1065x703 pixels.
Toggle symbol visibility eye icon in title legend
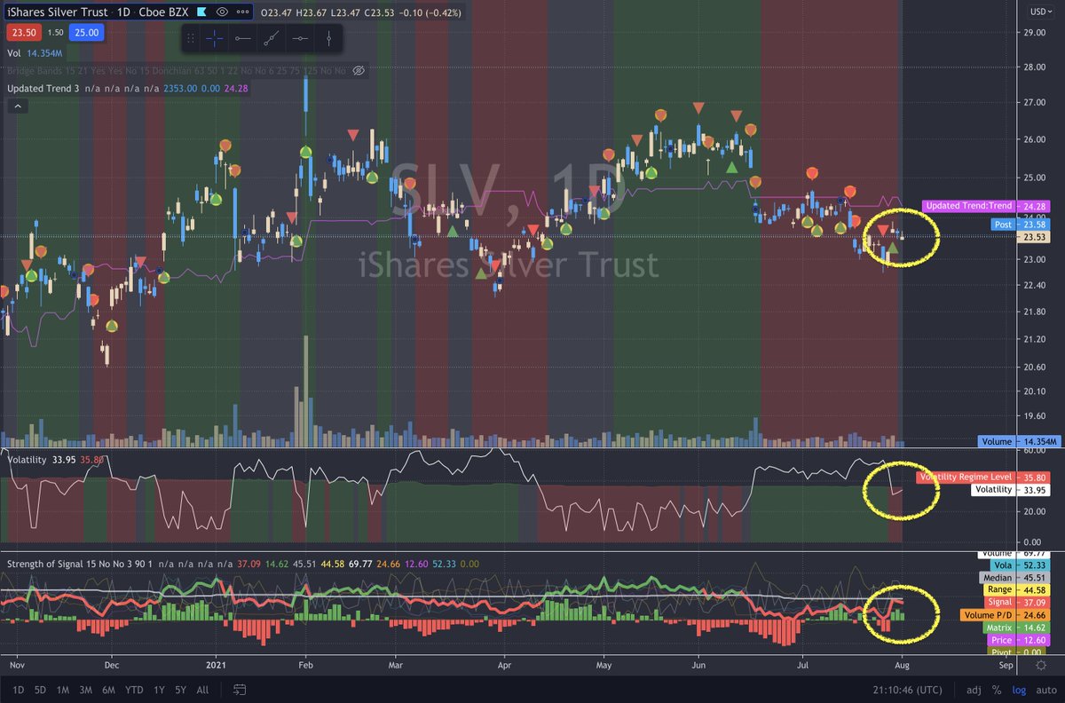coord(223,12)
